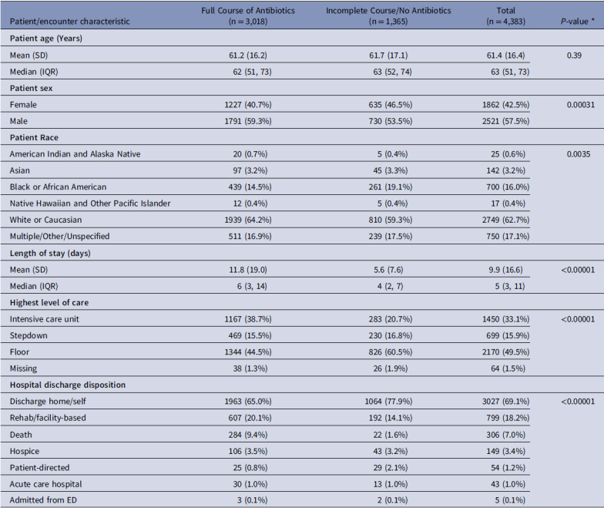Select the Death row label
Screen dimensions: 604x508
[21, 435]
